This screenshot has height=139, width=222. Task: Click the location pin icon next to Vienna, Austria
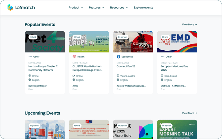(x=118, y=75)
